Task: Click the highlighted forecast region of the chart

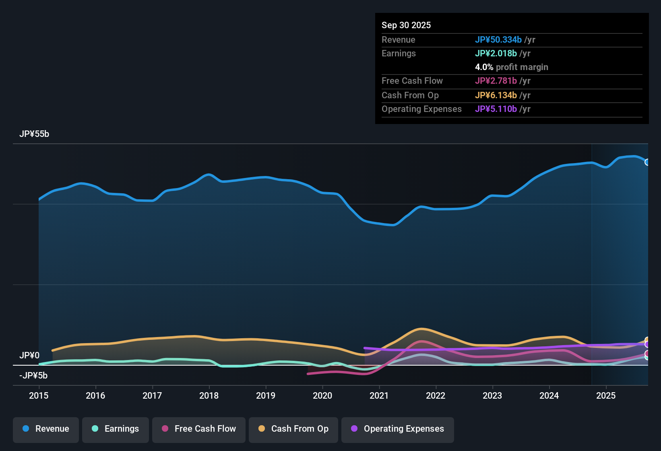Action: [620, 262]
